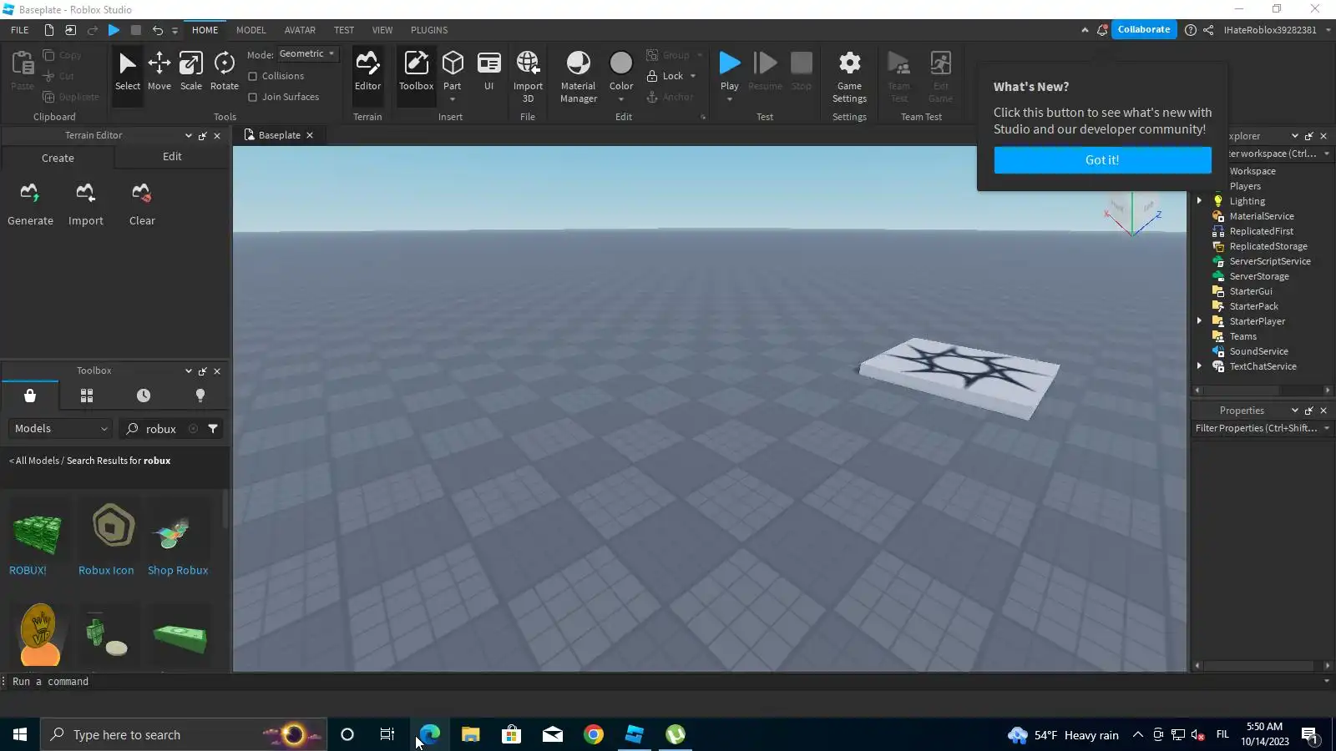Clear the robux search text
This screenshot has height=751, width=1336.
coord(193,429)
